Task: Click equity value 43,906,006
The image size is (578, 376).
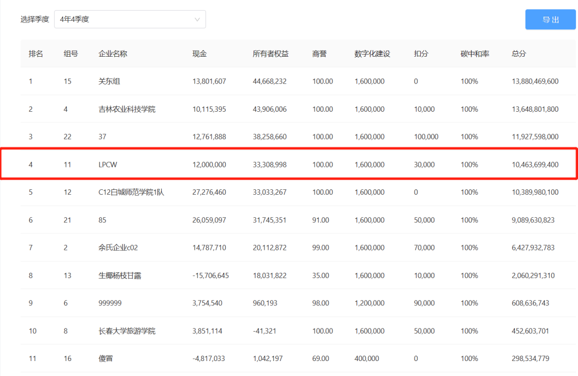Action: 269,109
